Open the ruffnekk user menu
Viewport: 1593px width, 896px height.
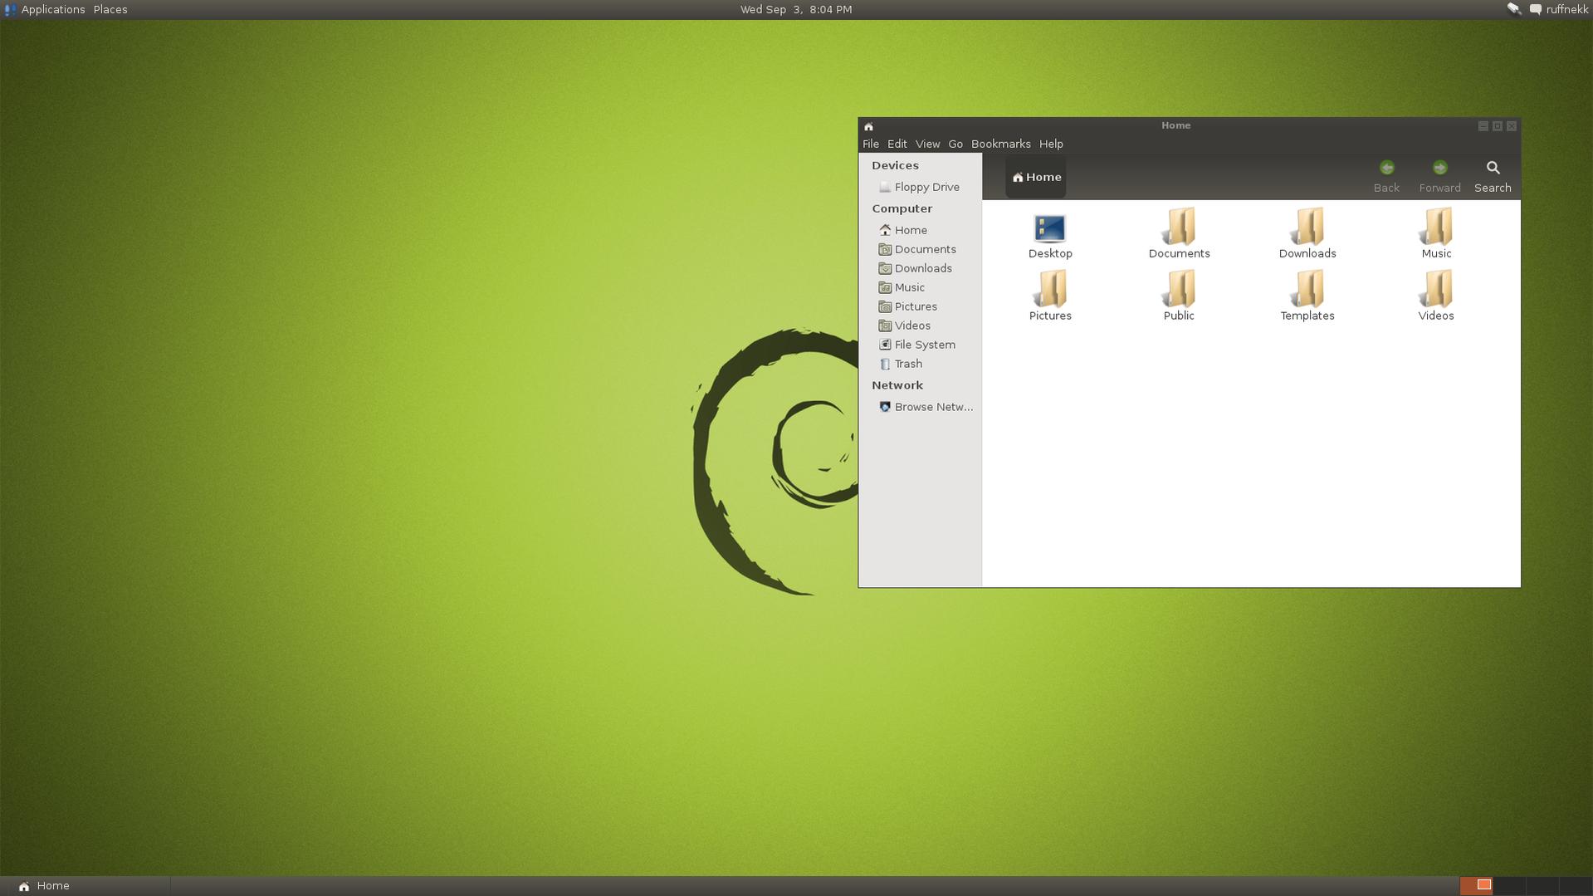(1567, 9)
